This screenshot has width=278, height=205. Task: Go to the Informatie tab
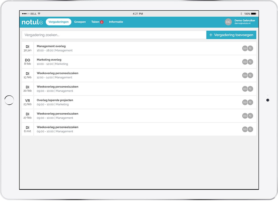point(116,22)
